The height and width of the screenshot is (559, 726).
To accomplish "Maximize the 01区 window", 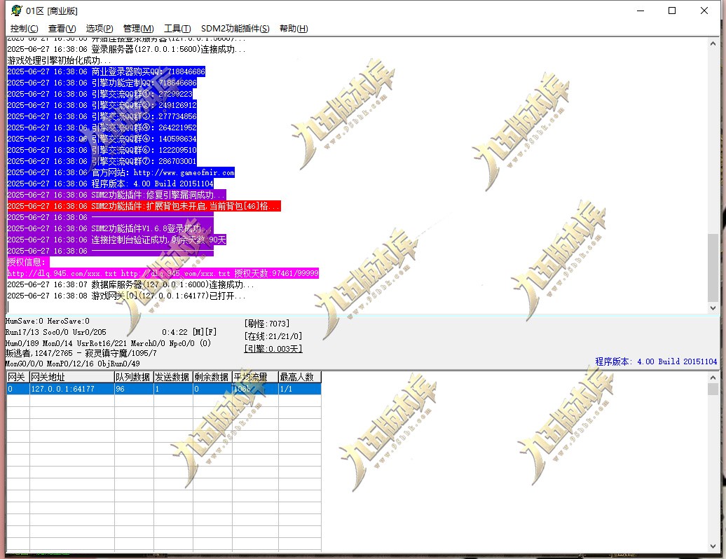I will (x=672, y=11).
